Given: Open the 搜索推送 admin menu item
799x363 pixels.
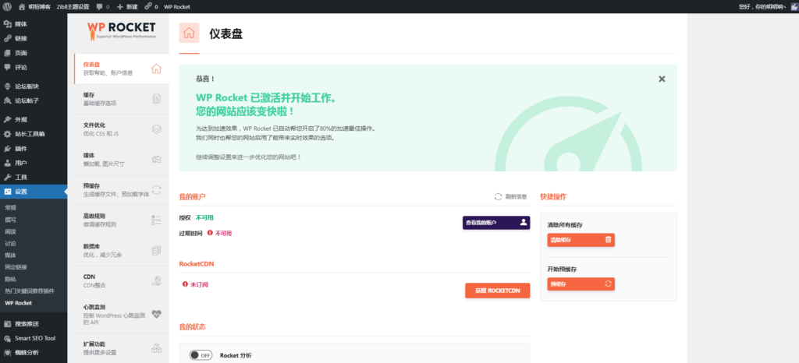Looking at the screenshot, I should click(x=34, y=324).
